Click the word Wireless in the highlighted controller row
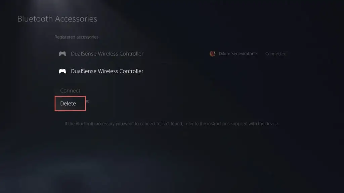 (x=108, y=71)
